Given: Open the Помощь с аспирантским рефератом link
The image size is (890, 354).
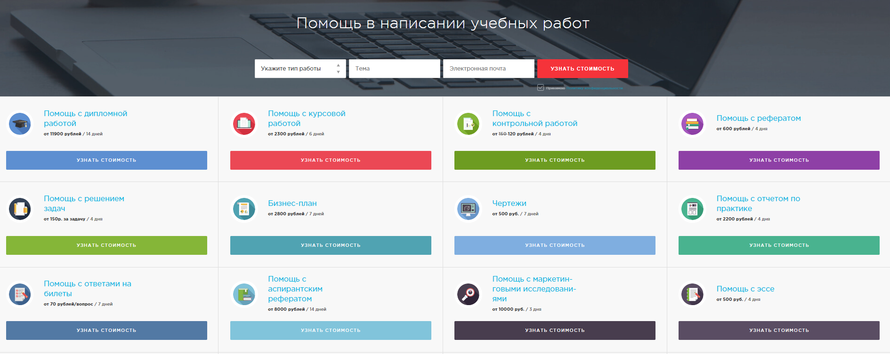Looking at the screenshot, I should (x=295, y=289).
